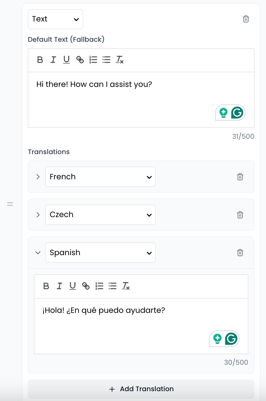
Task: Toggle Italic in Default Text toolbar
Action: [53, 60]
